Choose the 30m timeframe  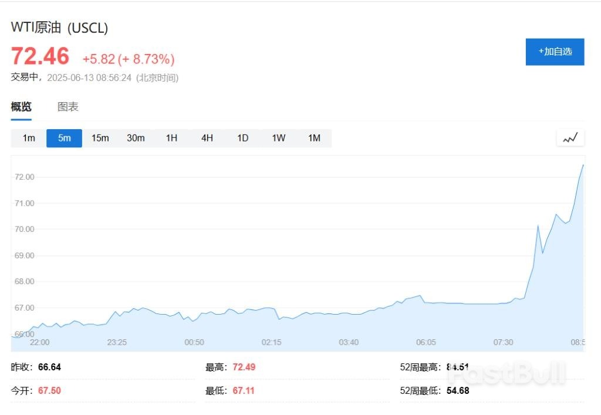[x=136, y=139]
